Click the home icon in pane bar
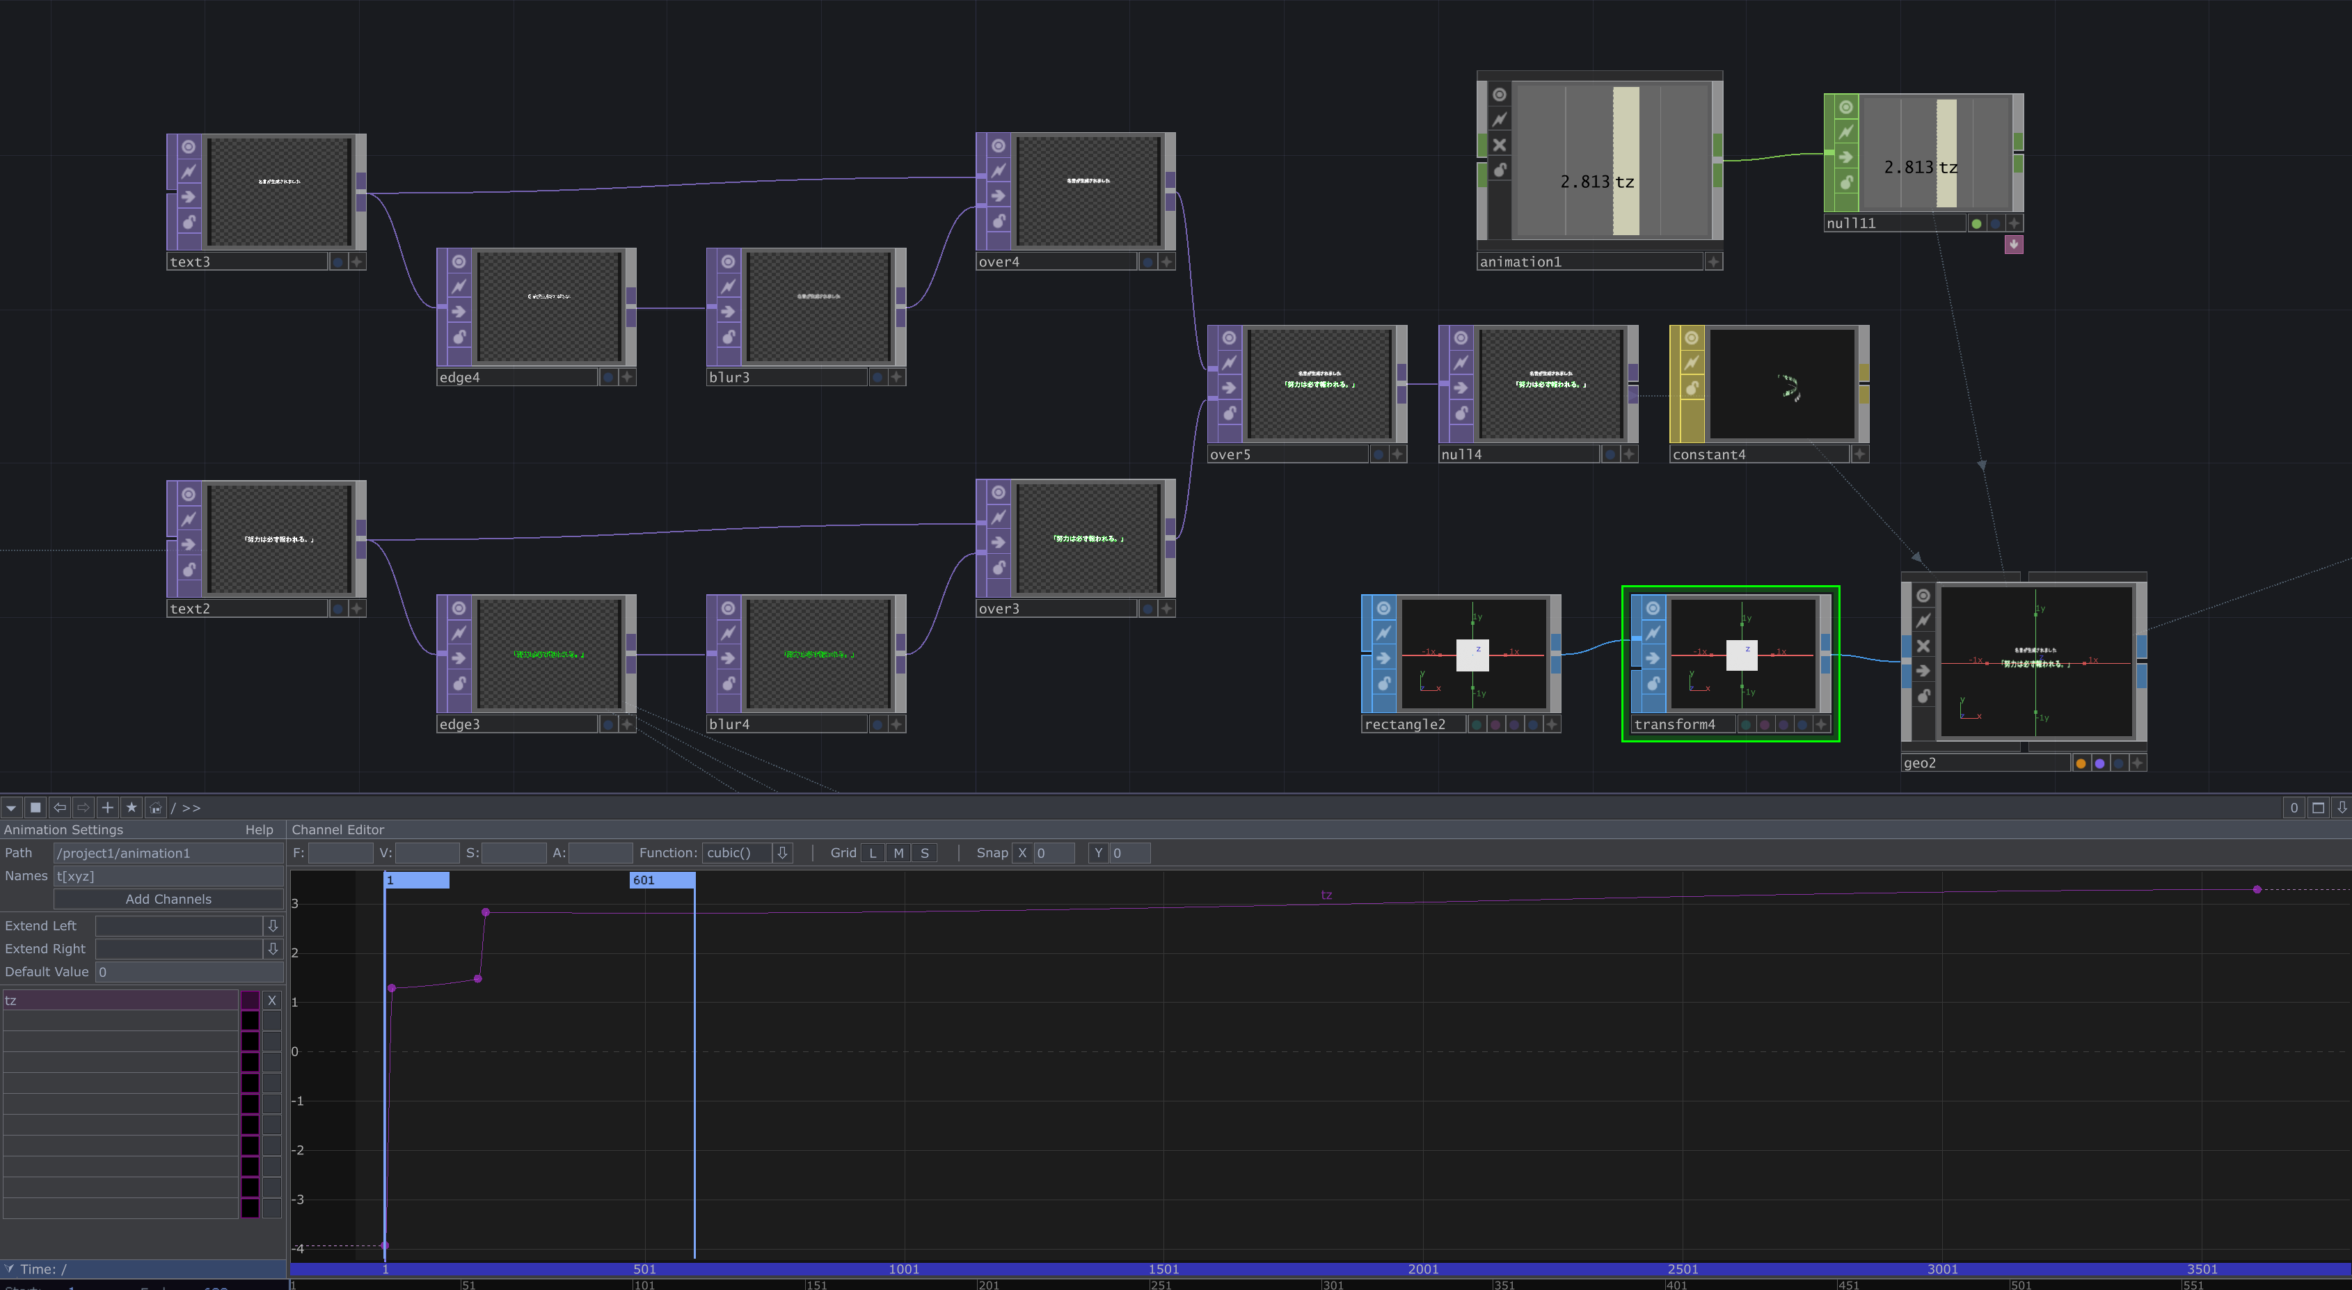Viewport: 2352px width, 1290px height. click(x=155, y=808)
